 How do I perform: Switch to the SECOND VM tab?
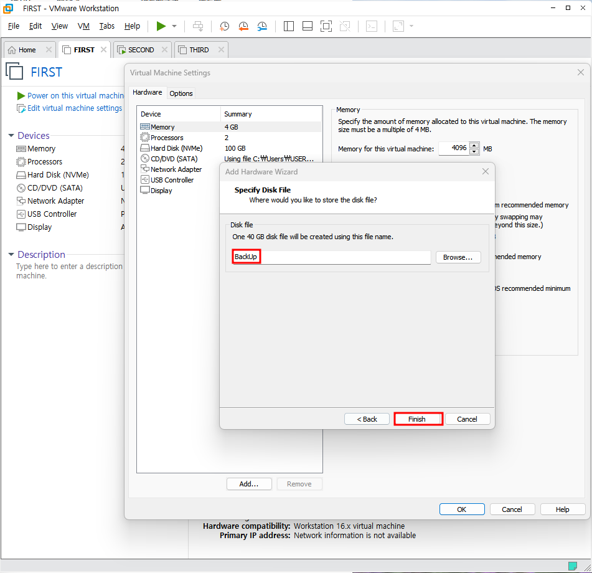[x=141, y=50]
